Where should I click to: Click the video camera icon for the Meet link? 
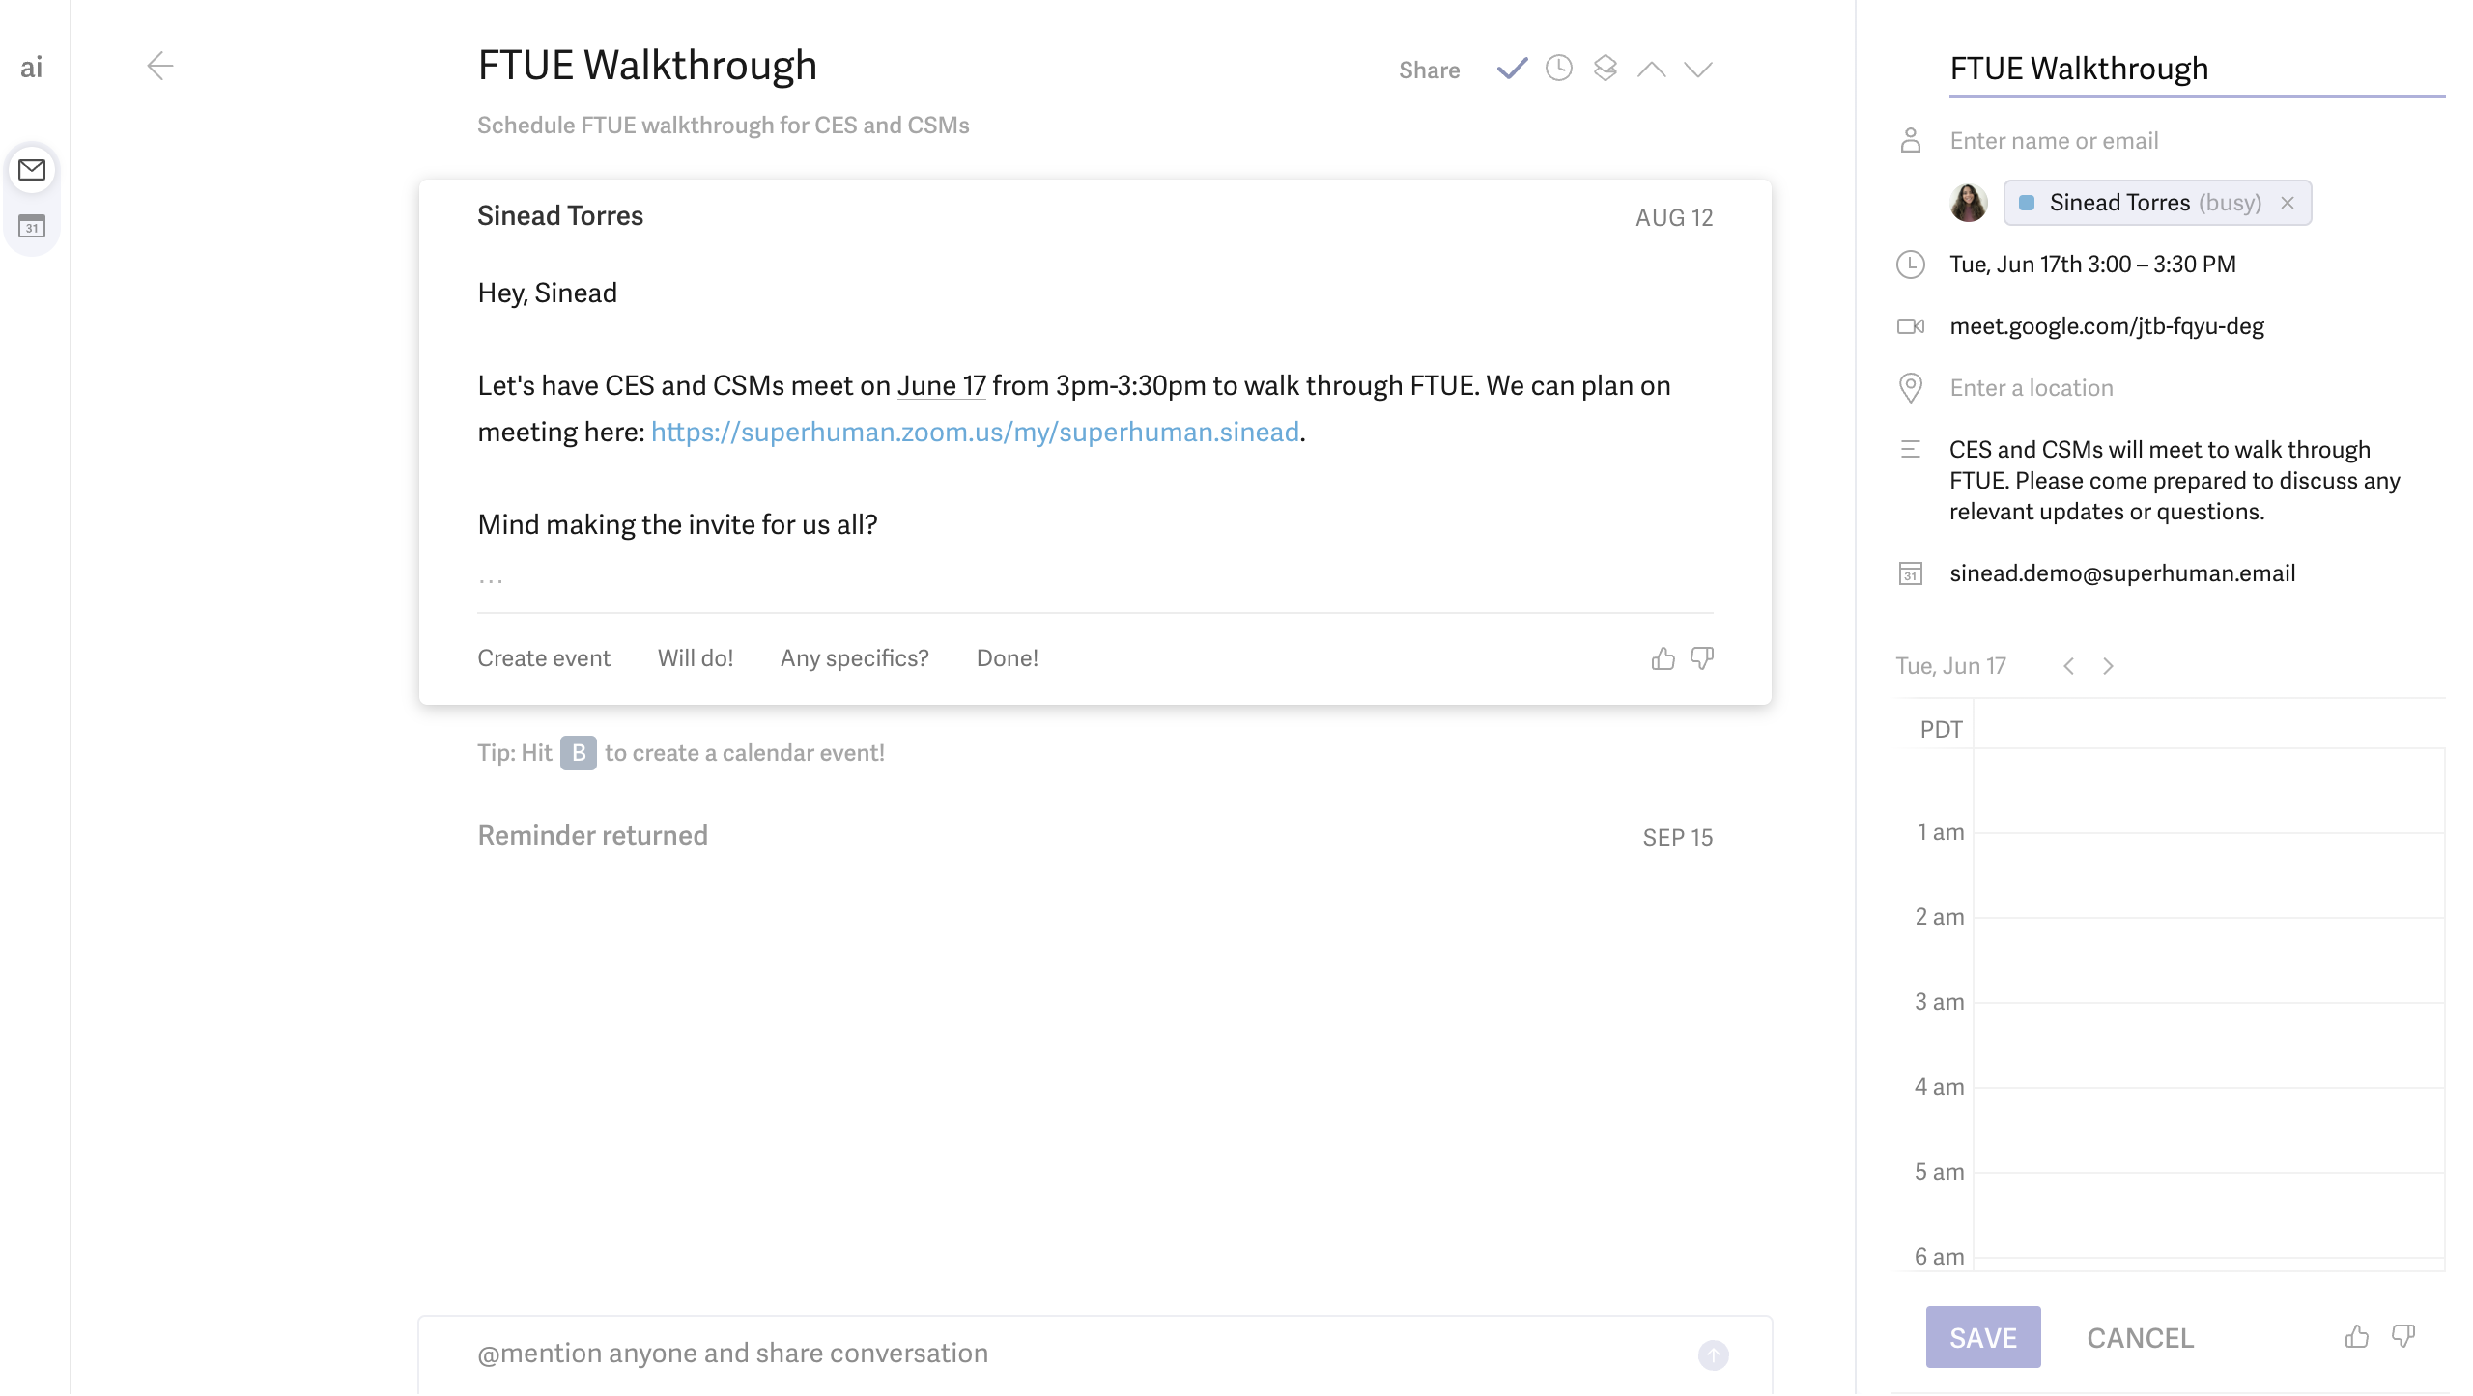point(1911,325)
